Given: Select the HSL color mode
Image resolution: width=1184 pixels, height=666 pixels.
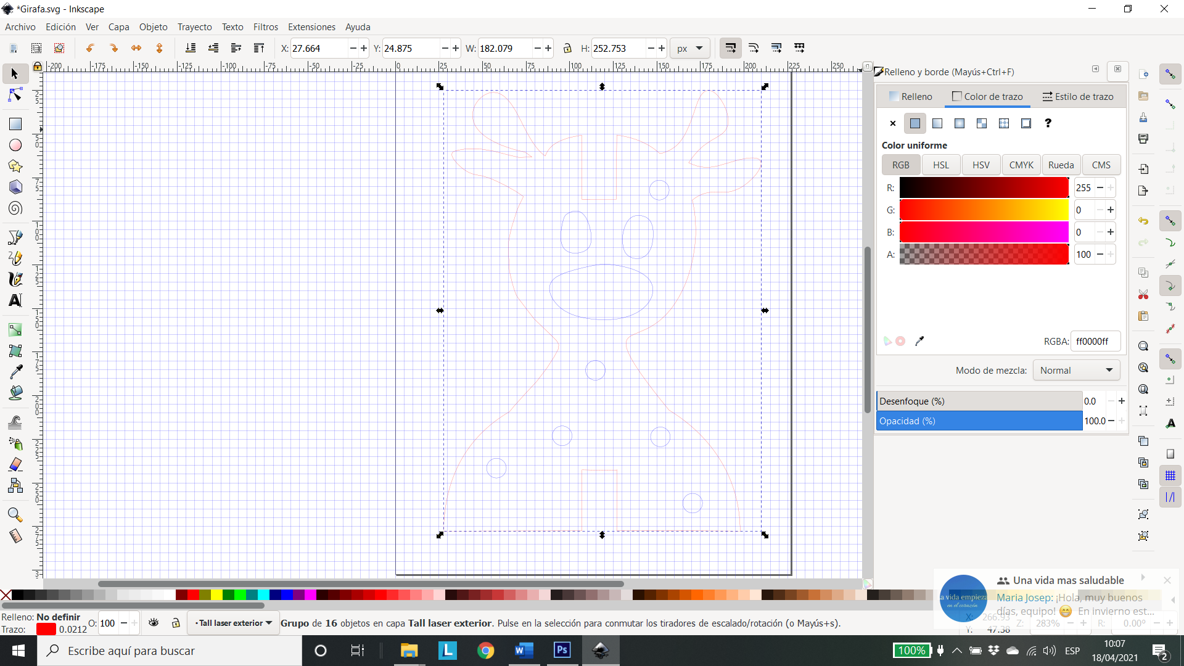Looking at the screenshot, I should [x=940, y=165].
